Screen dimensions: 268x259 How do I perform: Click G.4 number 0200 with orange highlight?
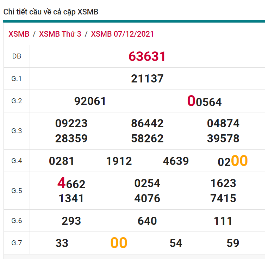click(233, 161)
